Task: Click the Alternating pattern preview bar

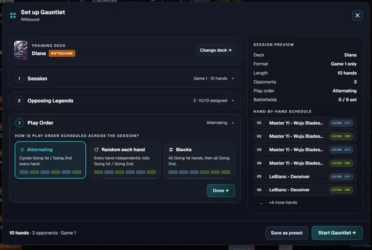Action: [x=50, y=172]
